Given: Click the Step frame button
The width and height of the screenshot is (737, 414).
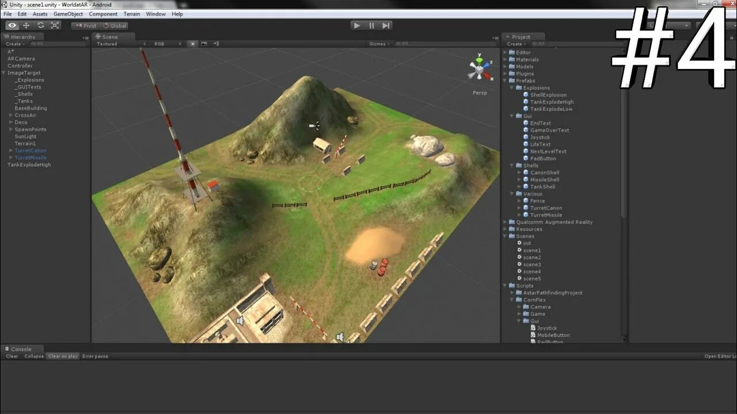Looking at the screenshot, I should pyautogui.click(x=386, y=25).
